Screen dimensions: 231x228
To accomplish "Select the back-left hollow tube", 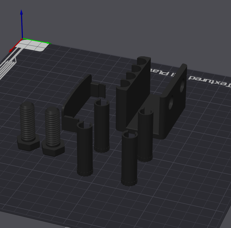I will pyautogui.click(x=102, y=126).
